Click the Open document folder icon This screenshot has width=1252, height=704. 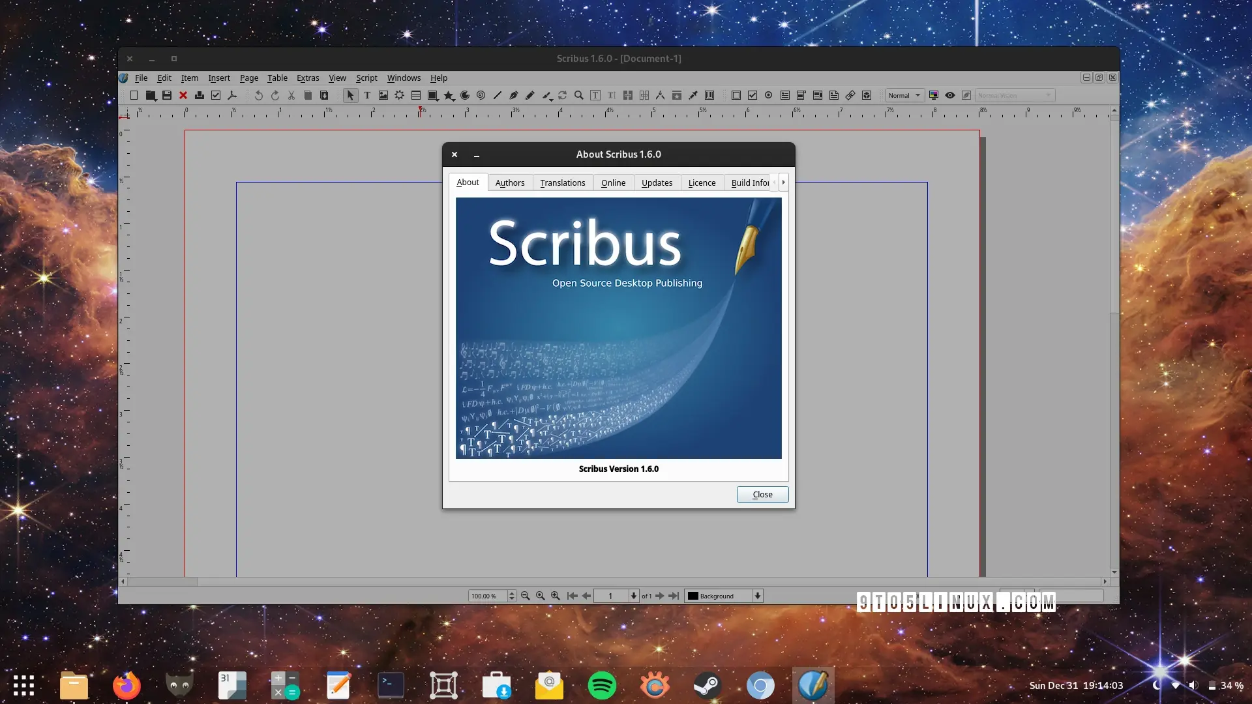151,95
